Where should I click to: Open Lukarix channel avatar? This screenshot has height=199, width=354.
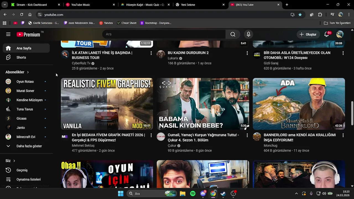click(161, 54)
